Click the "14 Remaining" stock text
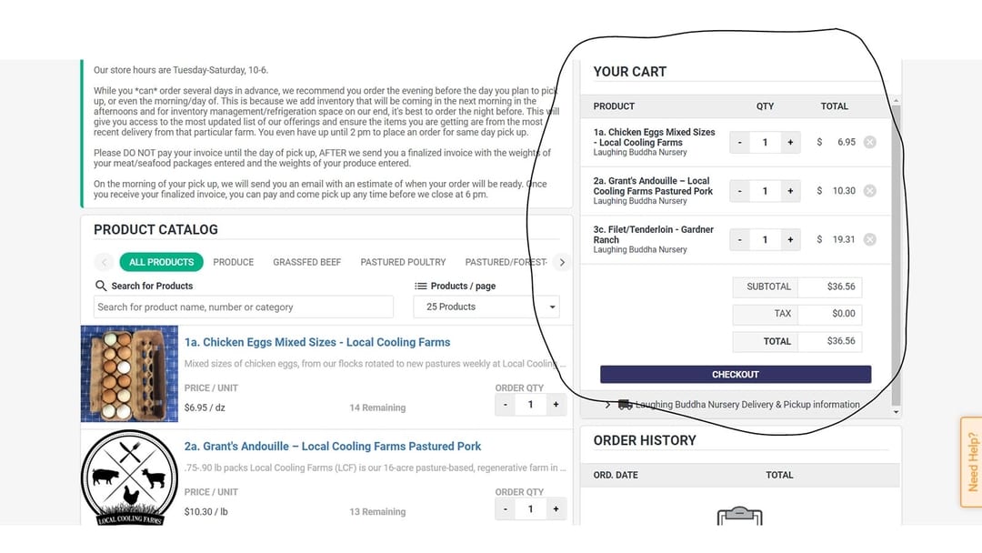 [377, 407]
